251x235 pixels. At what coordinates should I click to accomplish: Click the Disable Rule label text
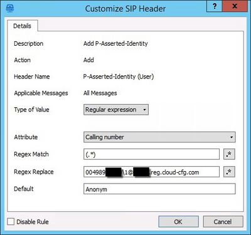tap(33, 222)
